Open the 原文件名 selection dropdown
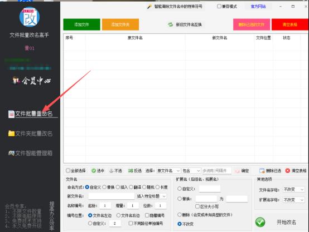The width and height of the screenshot is (309, 232). click(x=168, y=171)
